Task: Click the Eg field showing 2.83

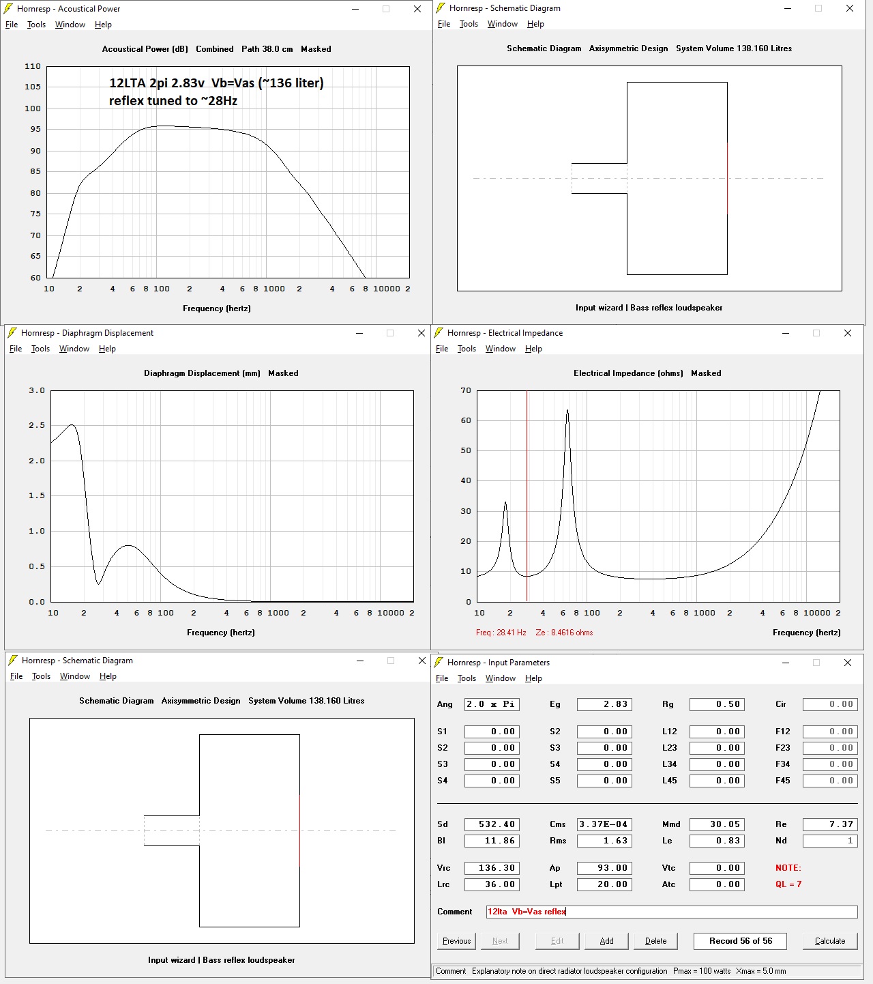Action: click(604, 704)
